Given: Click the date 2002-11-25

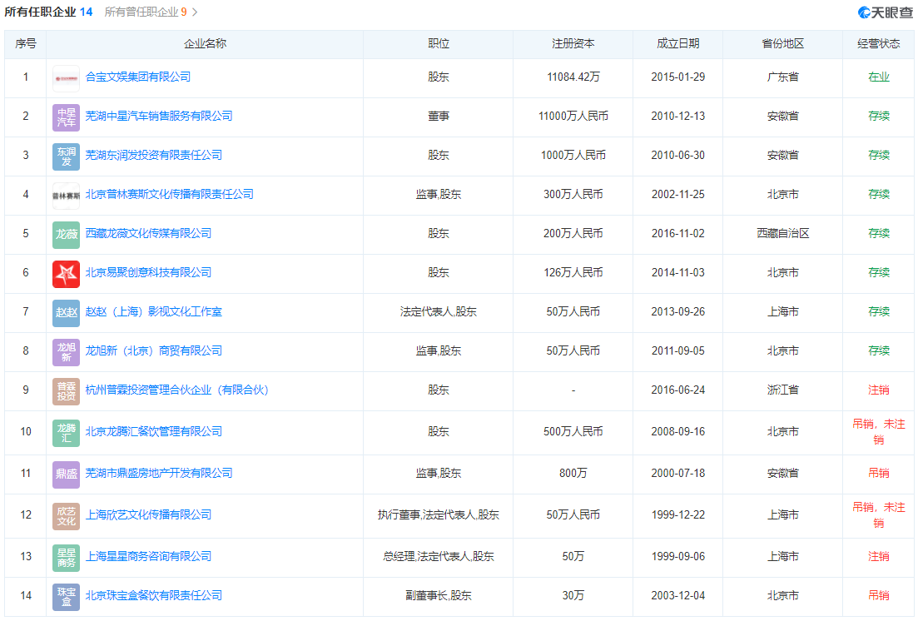Looking at the screenshot, I should click(x=678, y=194).
